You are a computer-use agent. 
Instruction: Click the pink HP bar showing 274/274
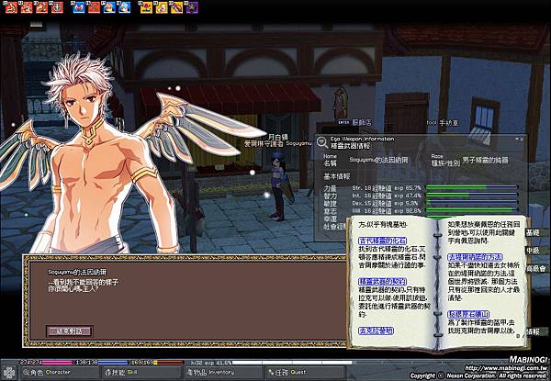tap(46, 362)
